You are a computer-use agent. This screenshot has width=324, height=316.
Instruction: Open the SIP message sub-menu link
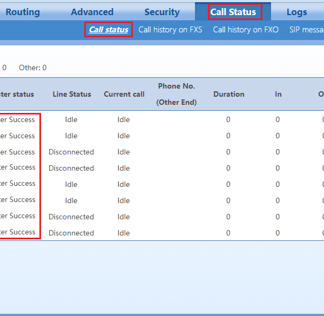coord(306,30)
